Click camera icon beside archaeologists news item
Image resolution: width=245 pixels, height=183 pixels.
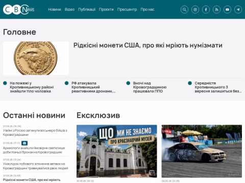click(24, 143)
